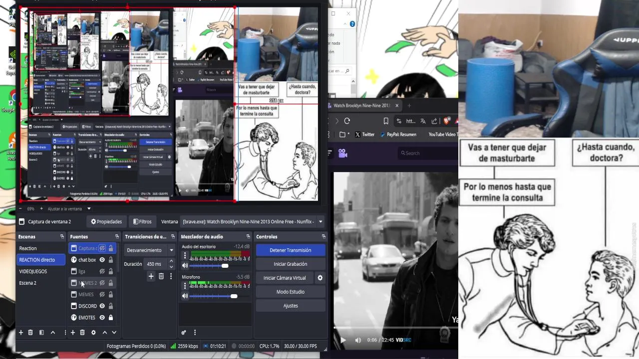Zoom out the OBS preview
The height and width of the screenshot is (359, 639).
(20, 208)
